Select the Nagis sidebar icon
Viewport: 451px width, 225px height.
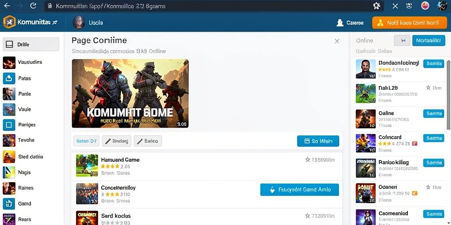coord(9,172)
